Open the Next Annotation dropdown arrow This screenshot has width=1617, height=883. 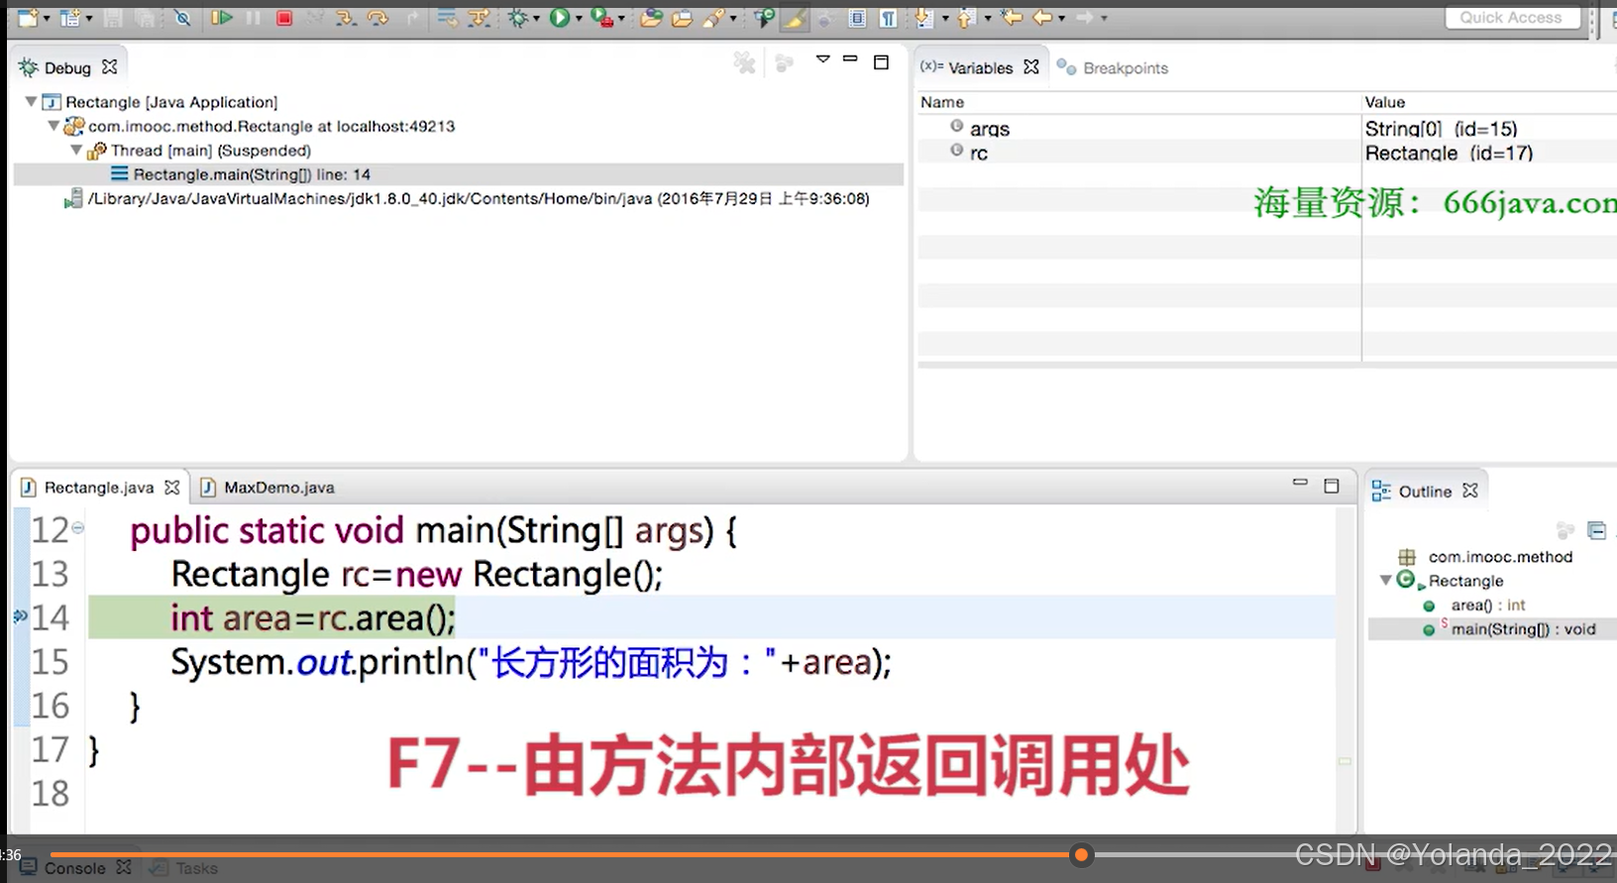[x=944, y=19]
